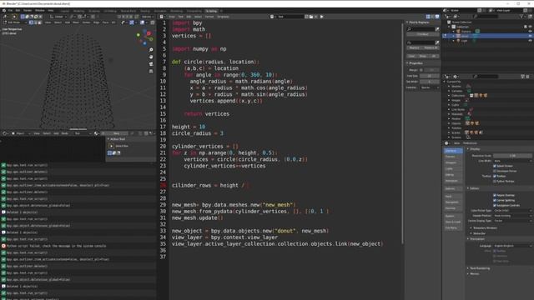Viewport: 534px width, 300px height.
Task: Toggle camera view icon in viewport
Action: (x=151, y=64)
